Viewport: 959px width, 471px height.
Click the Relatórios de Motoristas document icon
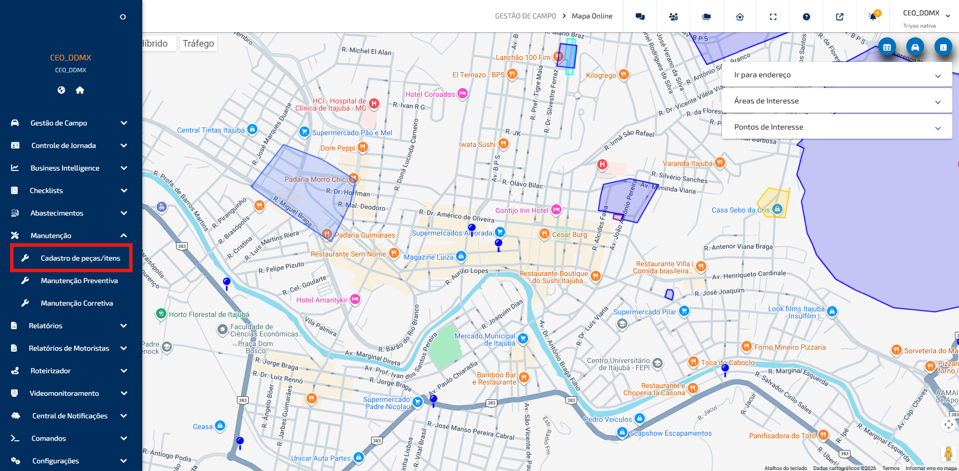tap(14, 348)
